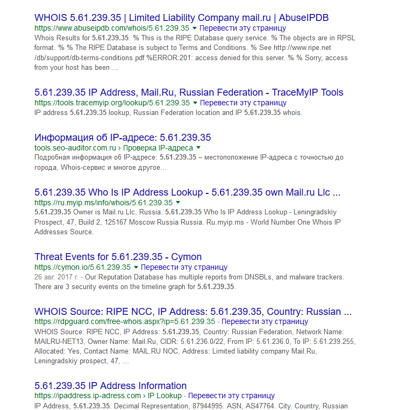Open dropdown arrow next to abuseipdb.com URL

click(194, 28)
